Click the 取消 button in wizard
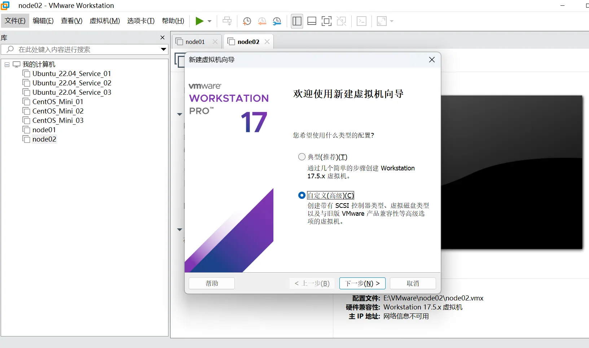Screen dimensions: 589x348 pos(413,284)
